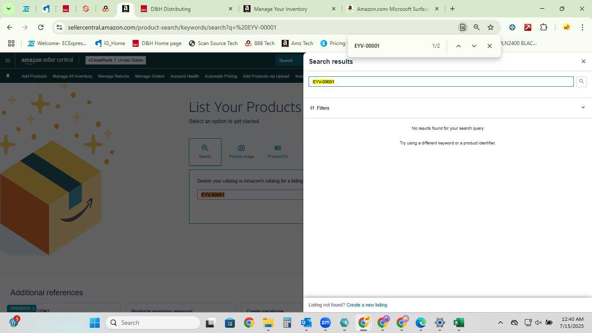Open the D&H Home page bookmark
This screenshot has width=592, height=333.
(x=157, y=43)
